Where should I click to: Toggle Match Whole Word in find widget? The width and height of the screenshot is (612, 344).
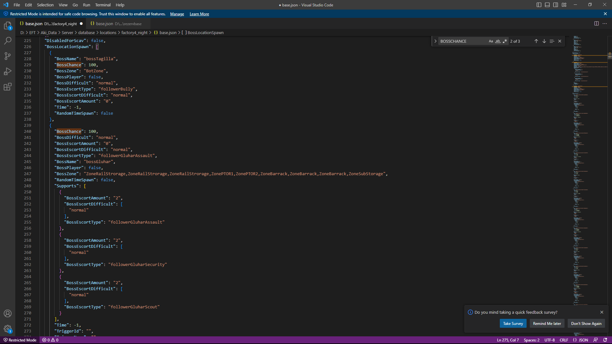tap(498, 41)
